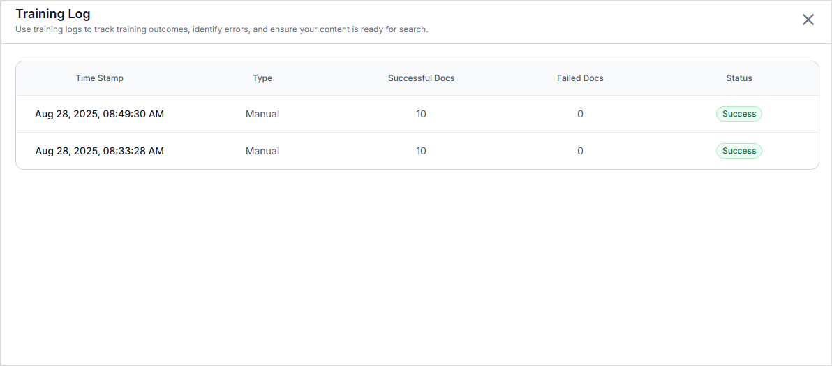Click the divider line under the dialog header
Viewport: 832px width, 366px height.
click(x=416, y=44)
